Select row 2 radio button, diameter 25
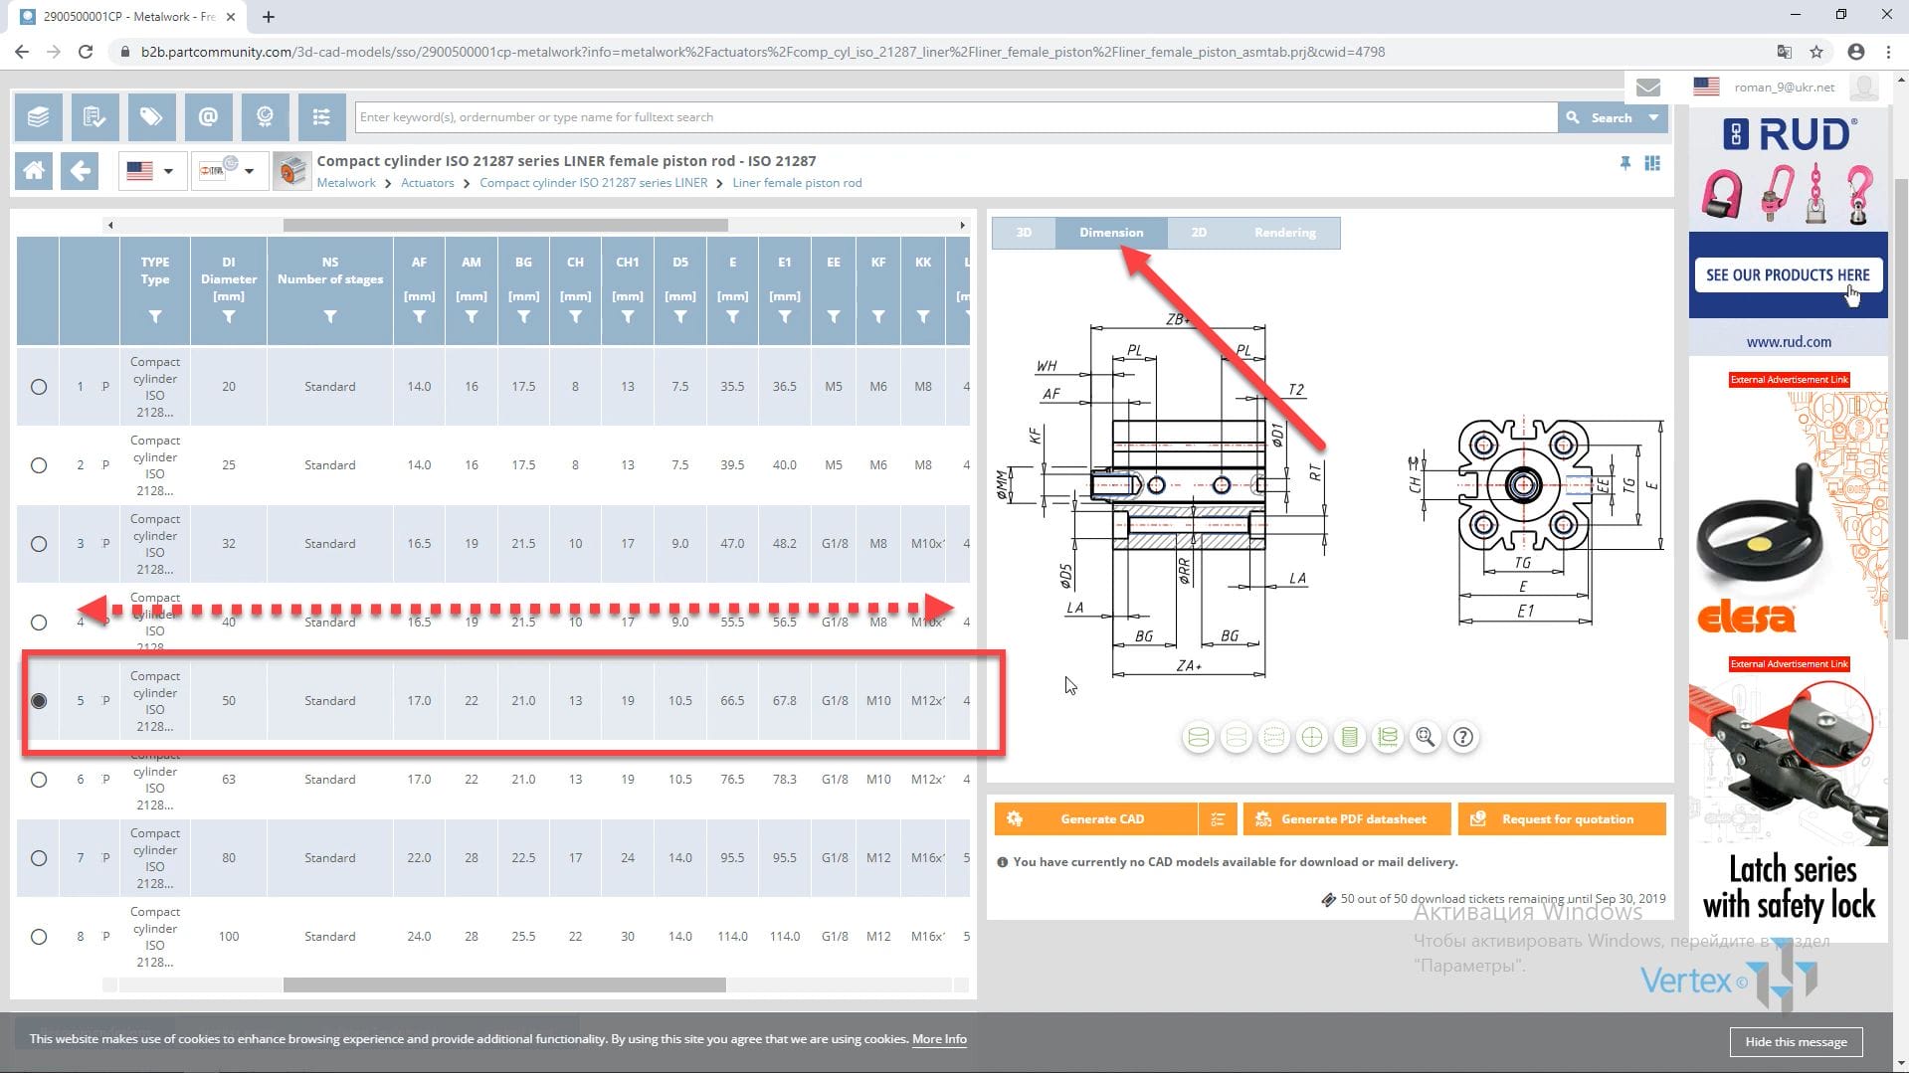This screenshot has width=1909, height=1073. coord(39,465)
